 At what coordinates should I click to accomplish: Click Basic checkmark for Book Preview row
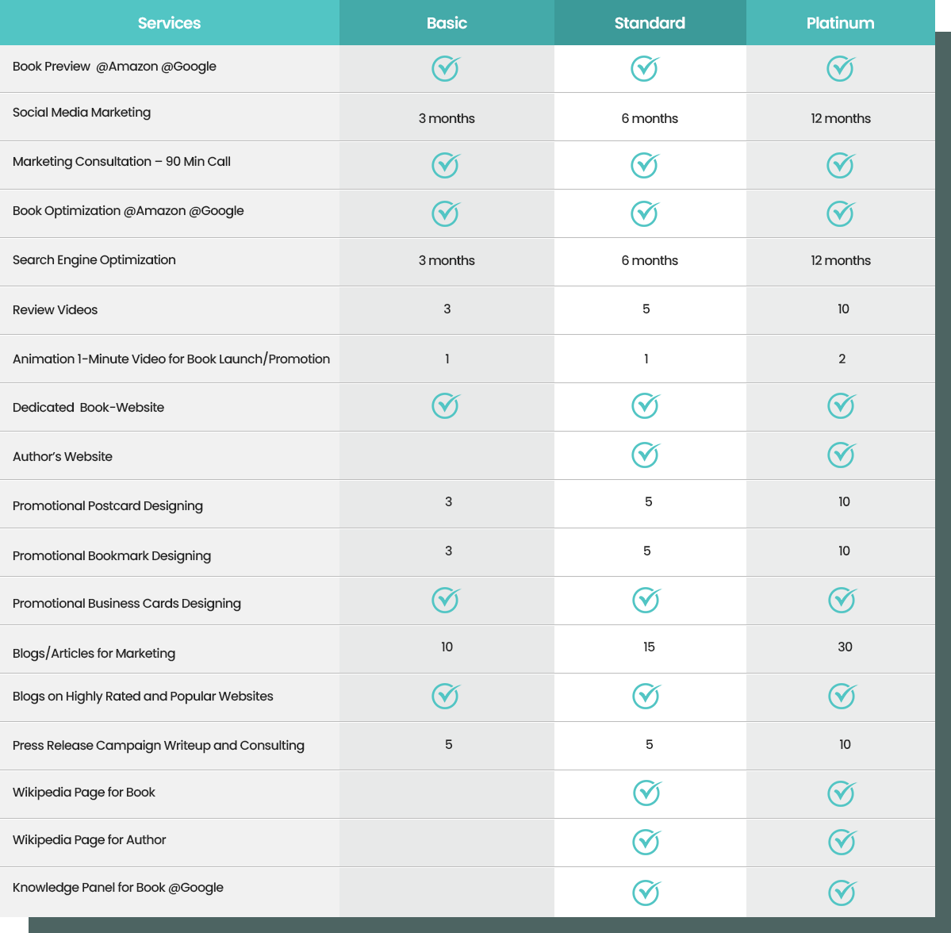coord(445,68)
